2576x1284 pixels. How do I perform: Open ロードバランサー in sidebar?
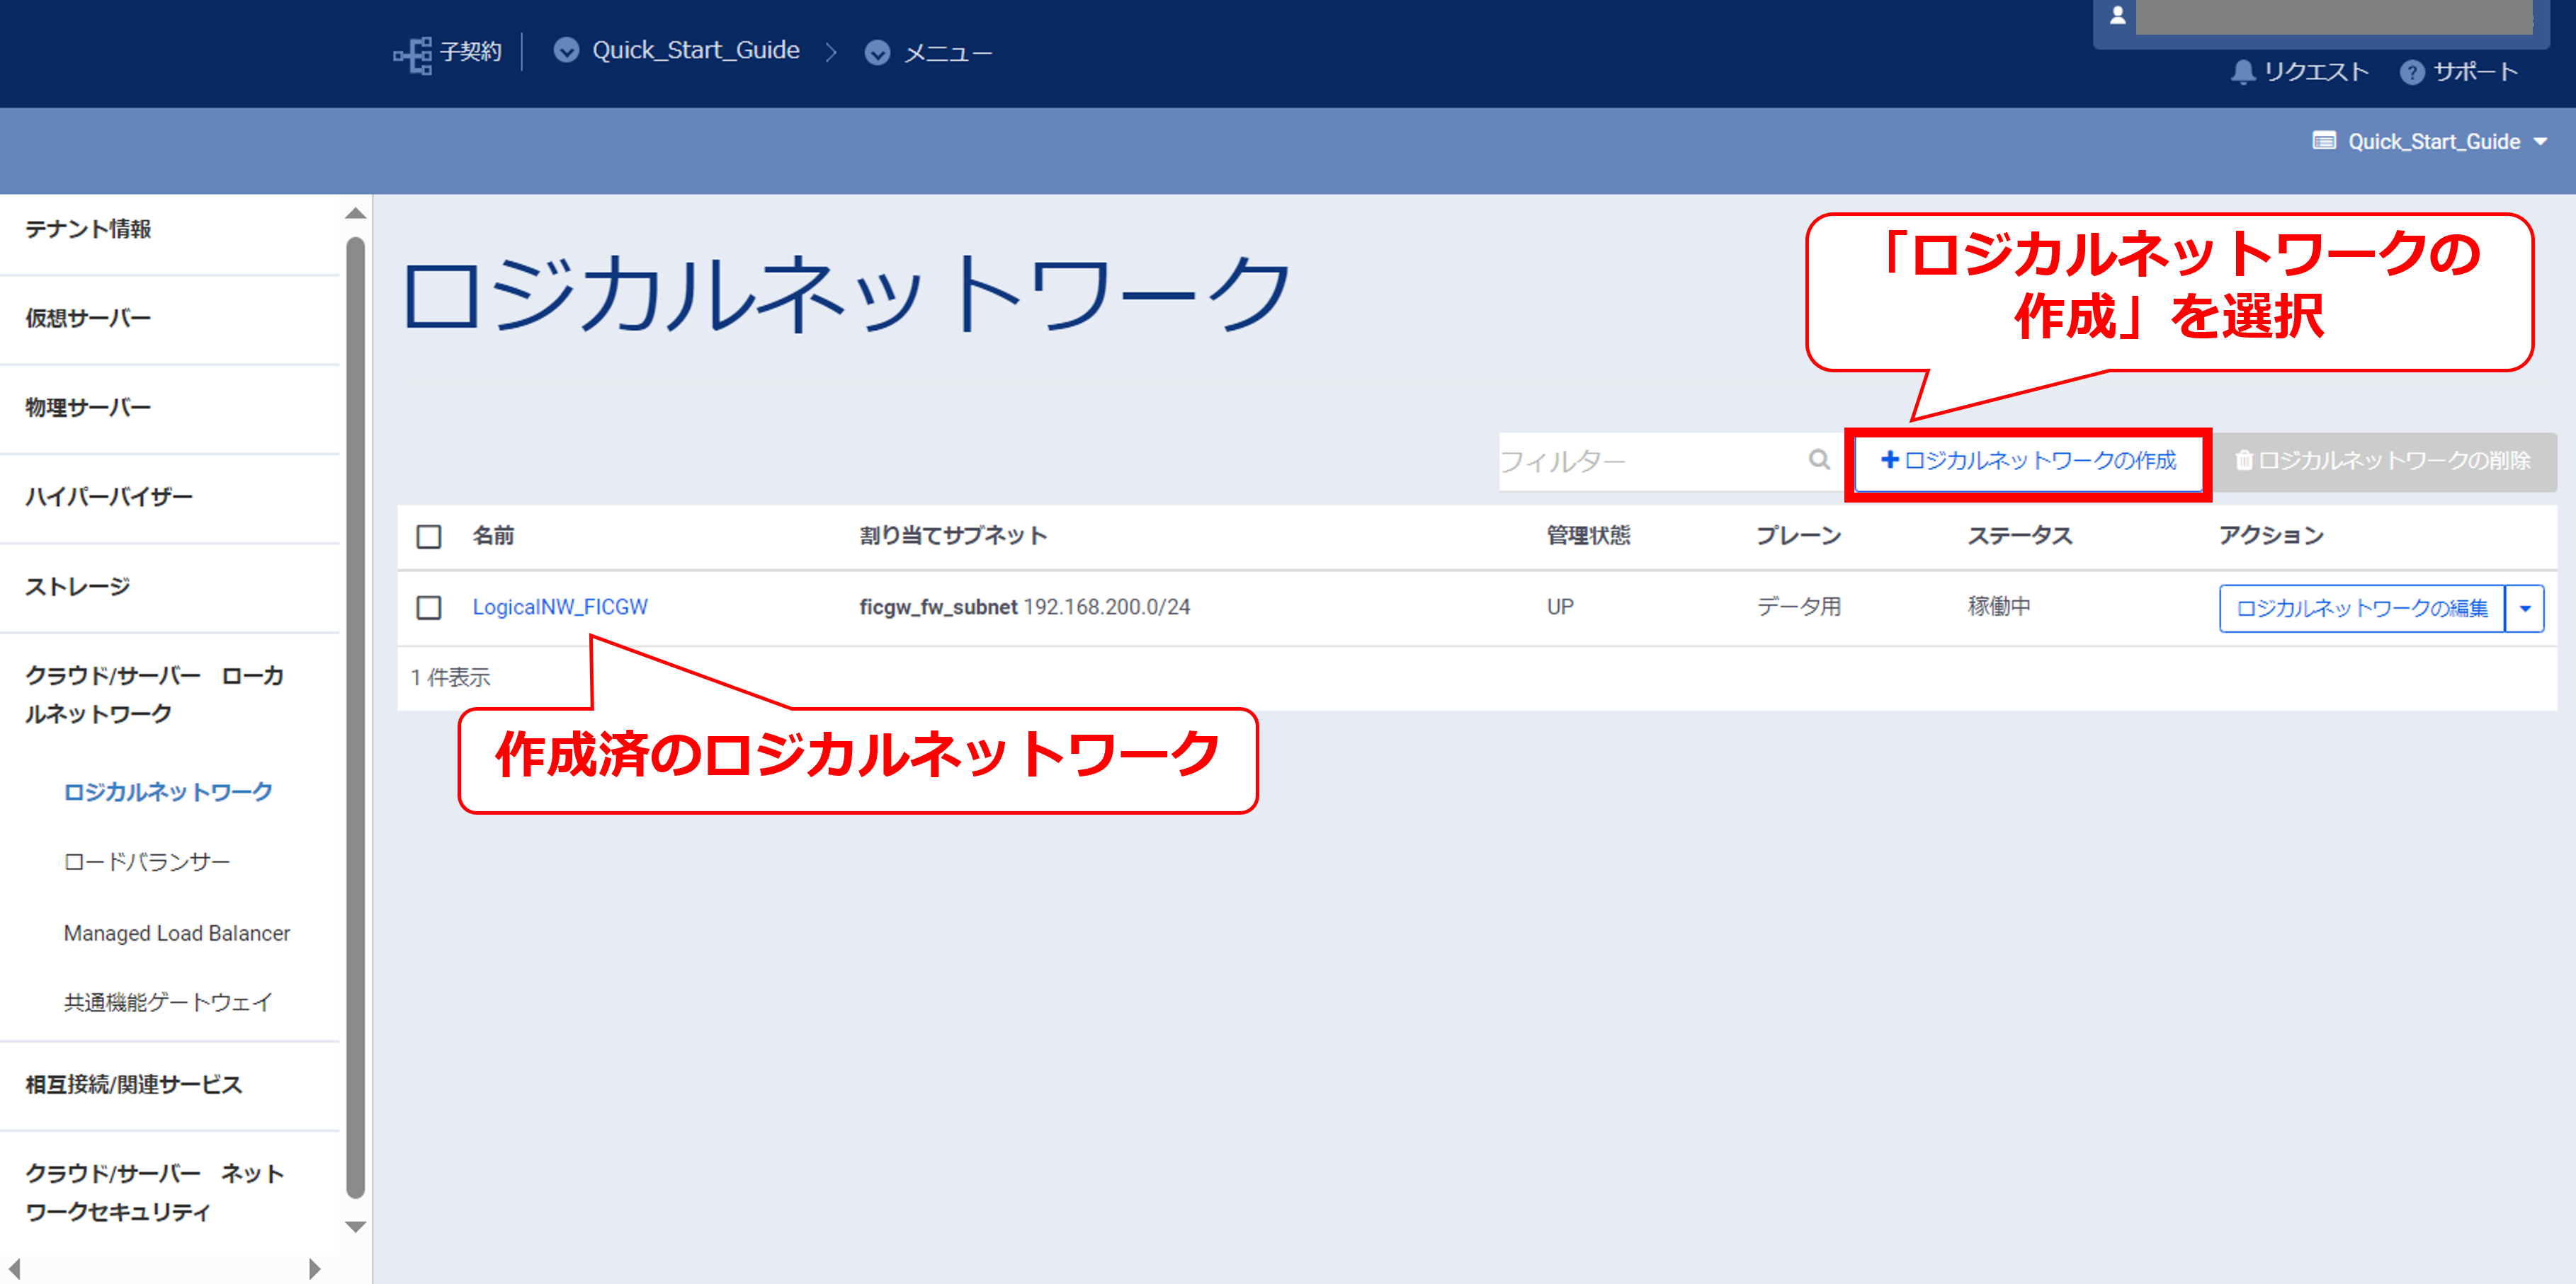(147, 862)
